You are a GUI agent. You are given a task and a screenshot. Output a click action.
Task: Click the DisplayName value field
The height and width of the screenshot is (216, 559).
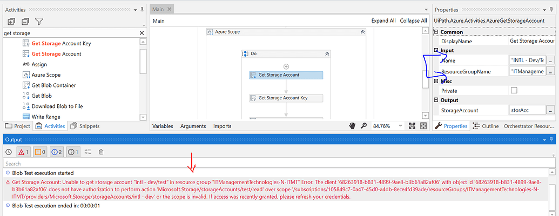pos(531,42)
